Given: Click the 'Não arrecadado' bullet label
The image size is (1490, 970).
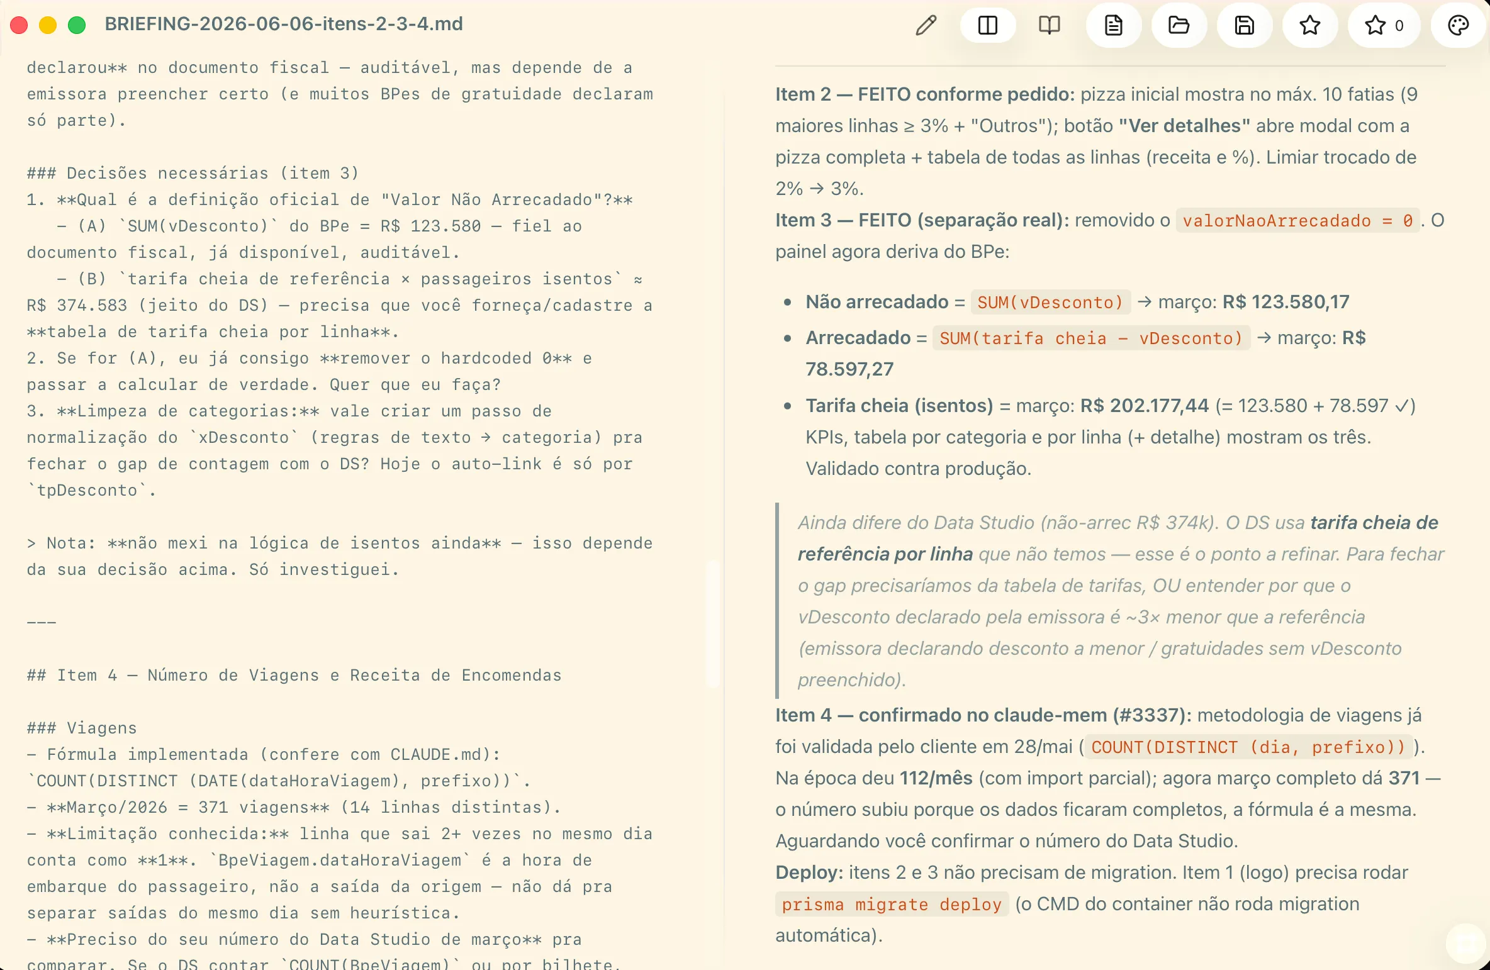Looking at the screenshot, I should [x=877, y=302].
